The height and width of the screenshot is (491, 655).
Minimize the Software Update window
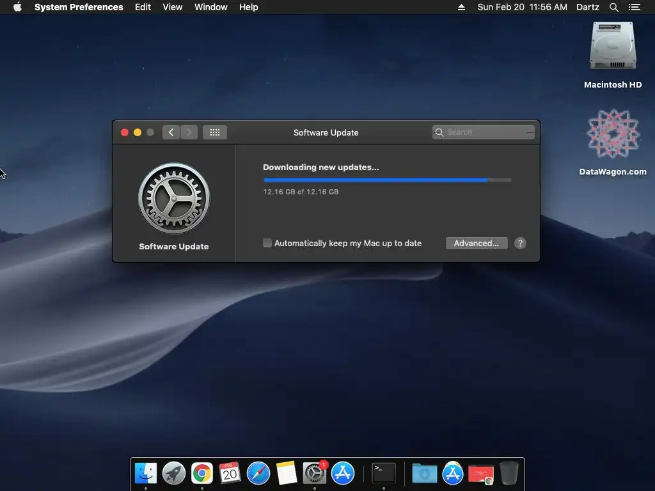tap(138, 132)
